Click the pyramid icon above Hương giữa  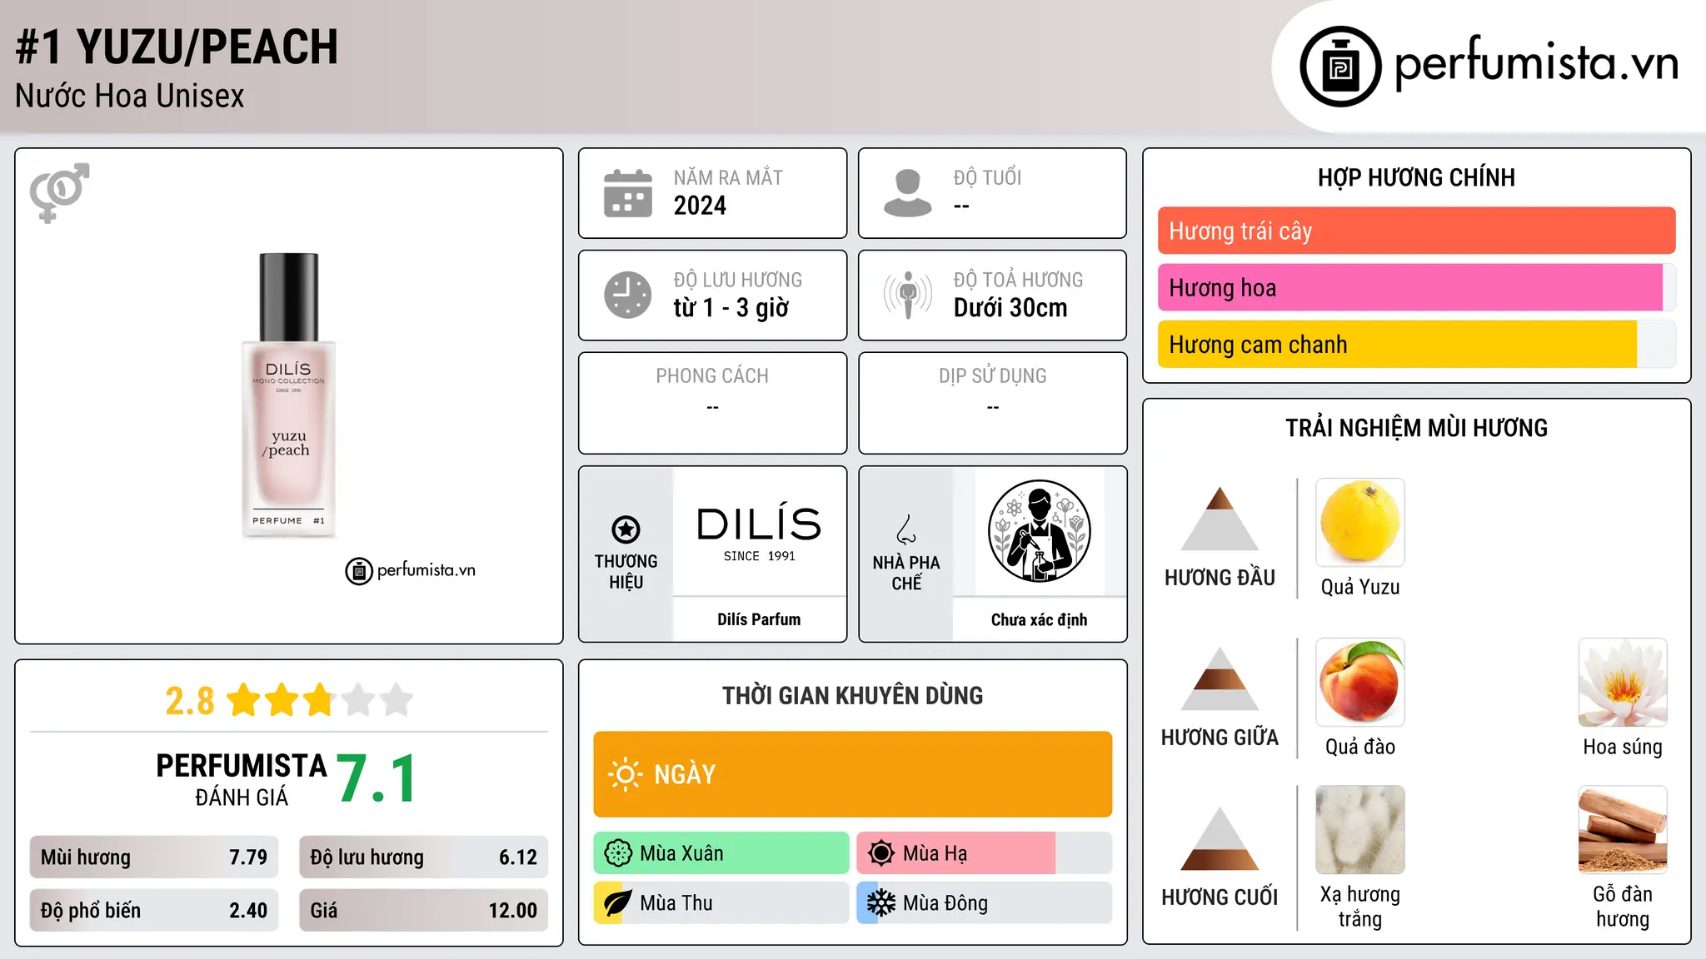(x=1220, y=679)
